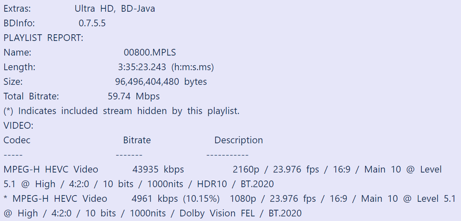
Task: Click the hidden stream indicator note
Action: [122, 111]
